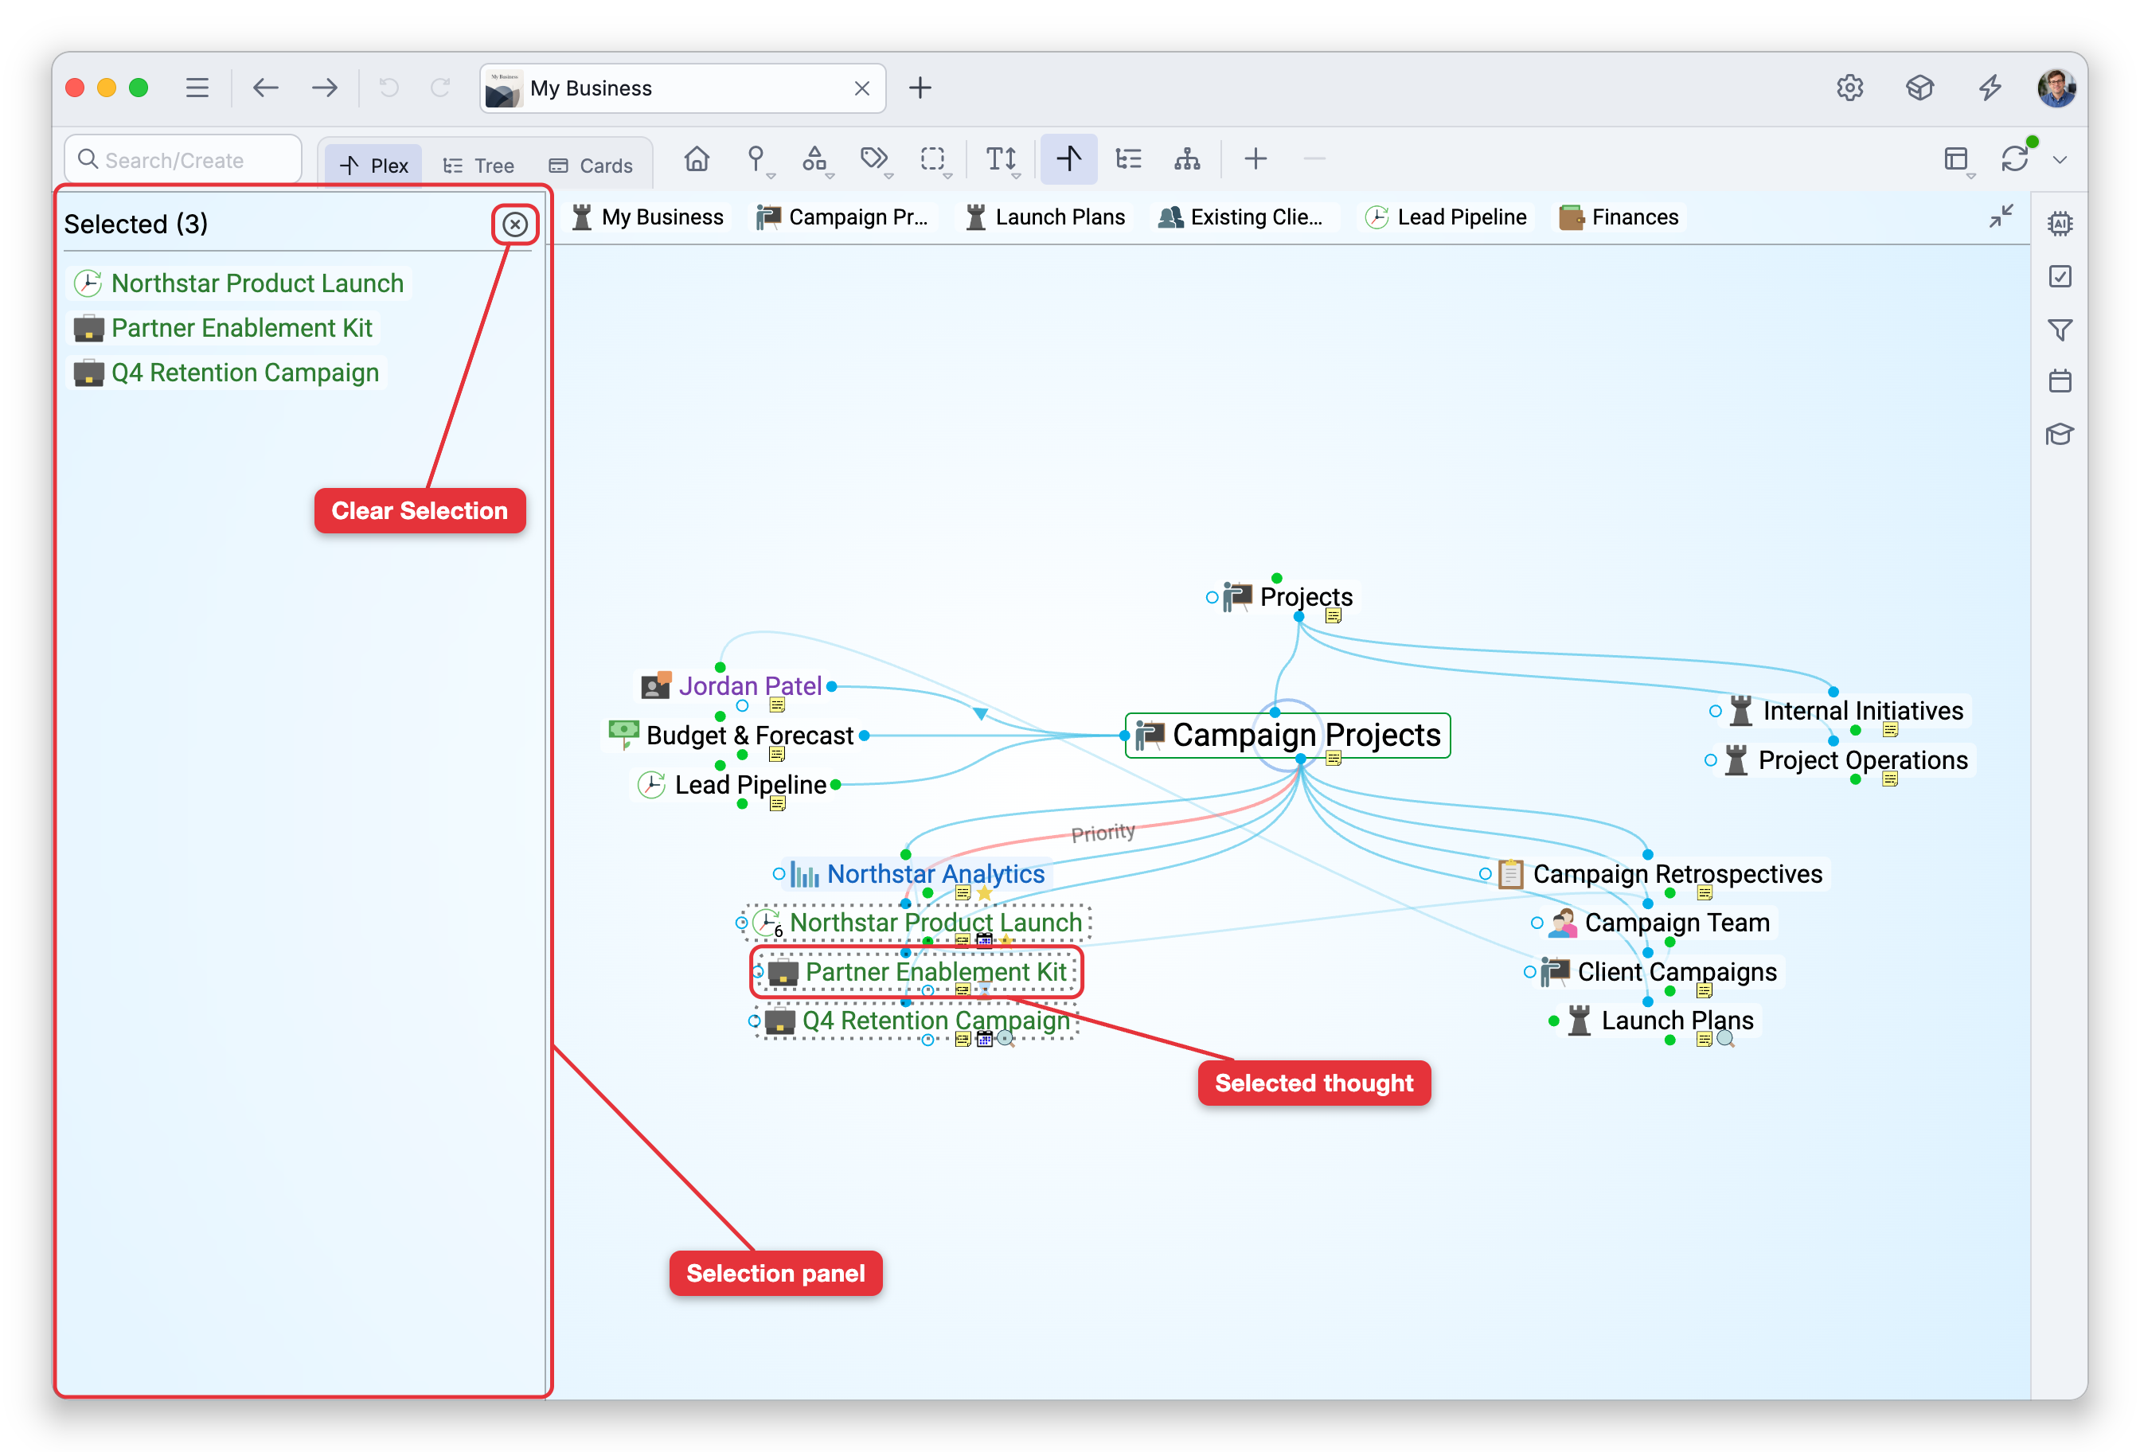Screen dimensions: 2140x1452
Task: Open the selection box dropdown
Action: [935, 159]
